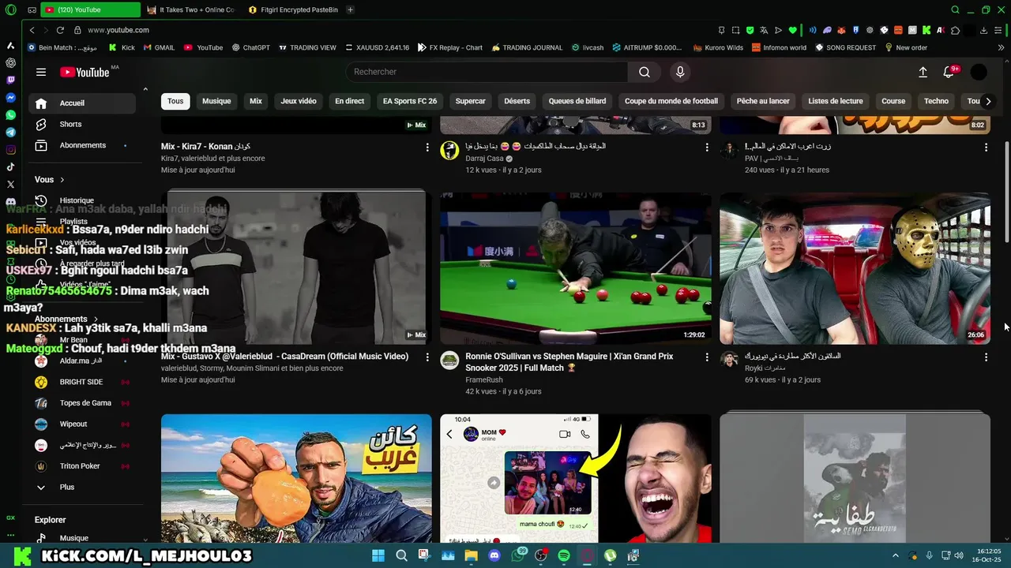Screen dimensions: 1011x568
Task: Open Kick bookmark in bookmarks bar
Action: (122, 47)
